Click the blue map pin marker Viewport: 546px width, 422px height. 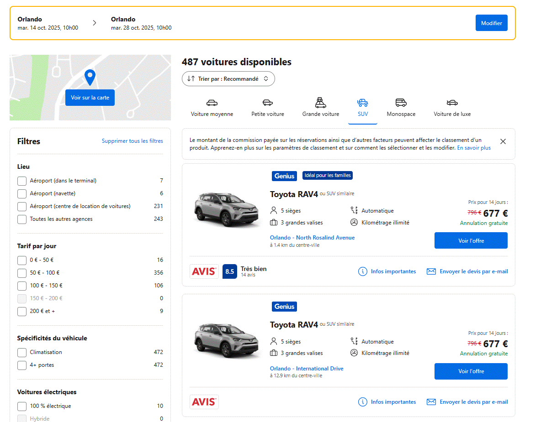click(x=90, y=78)
